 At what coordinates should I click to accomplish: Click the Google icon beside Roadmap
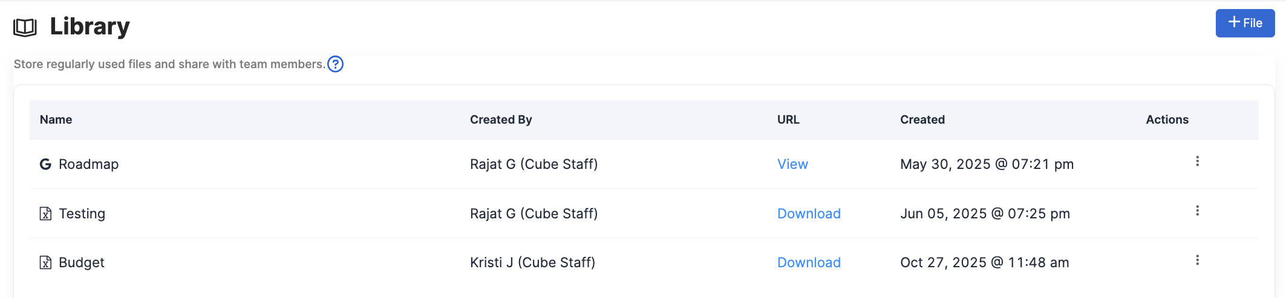45,164
